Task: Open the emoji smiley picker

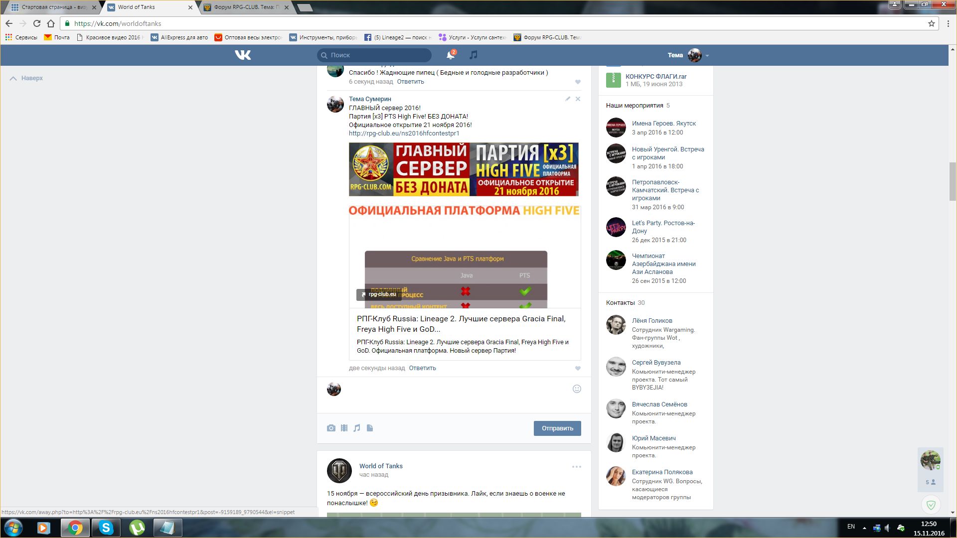Action: (577, 389)
